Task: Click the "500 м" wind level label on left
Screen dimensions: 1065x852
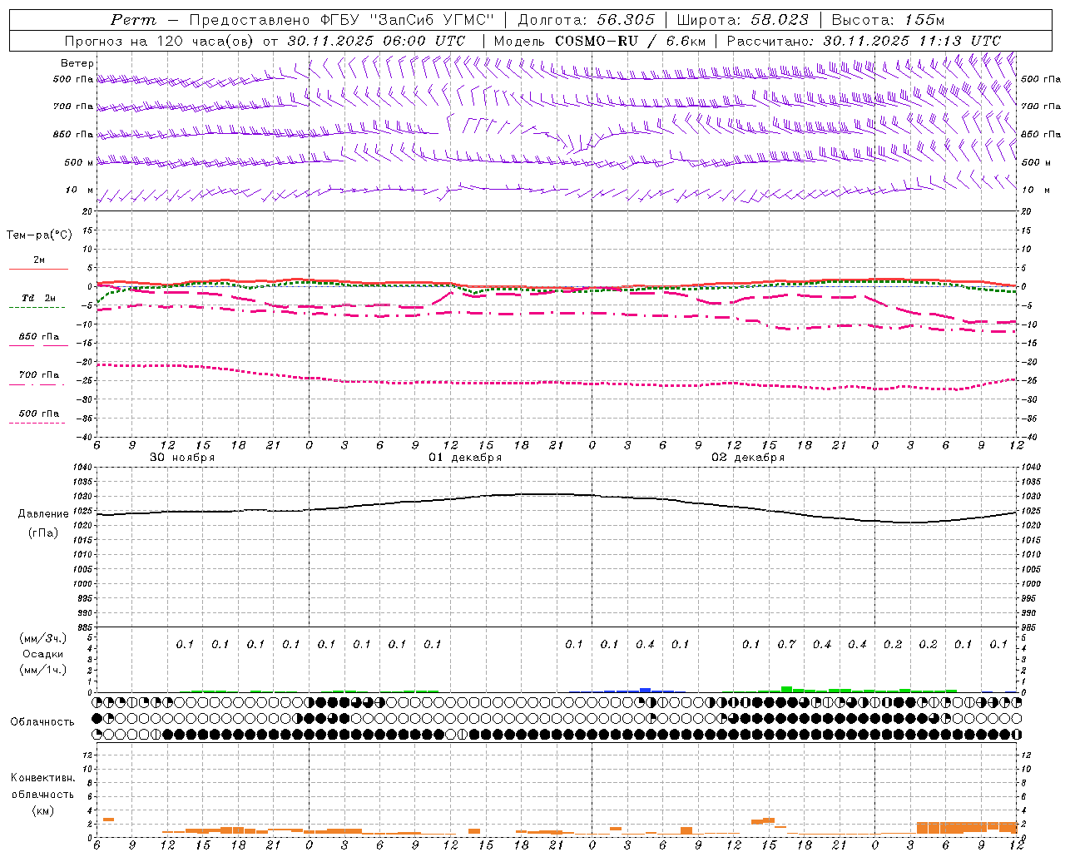Action: click(79, 162)
